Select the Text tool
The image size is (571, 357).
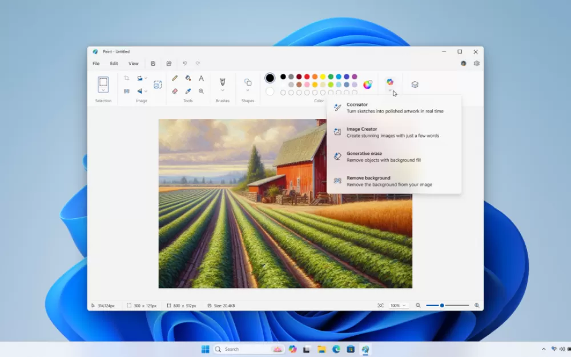(x=201, y=78)
